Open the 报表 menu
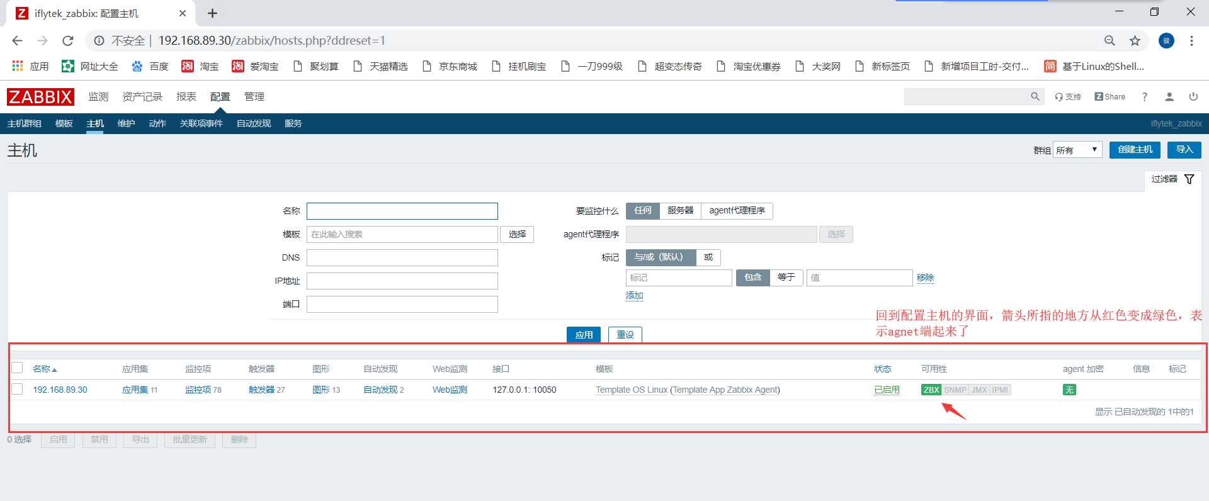 point(186,97)
